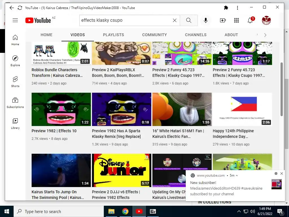Open the Disney Junior video thumbnail
Viewport: 289px width, 217px height.
coord(122,170)
